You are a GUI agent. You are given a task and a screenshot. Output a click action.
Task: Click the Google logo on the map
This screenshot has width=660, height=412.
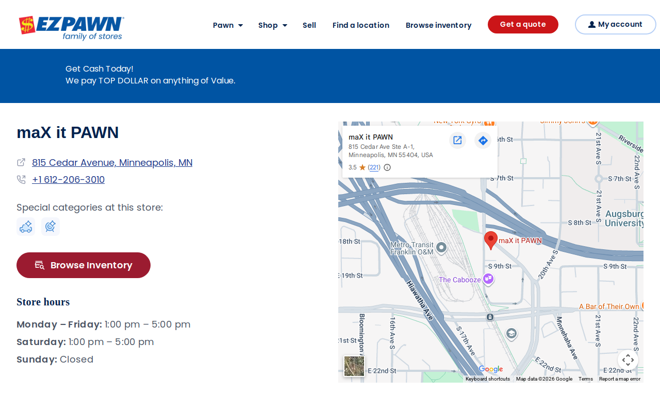coord(490,369)
